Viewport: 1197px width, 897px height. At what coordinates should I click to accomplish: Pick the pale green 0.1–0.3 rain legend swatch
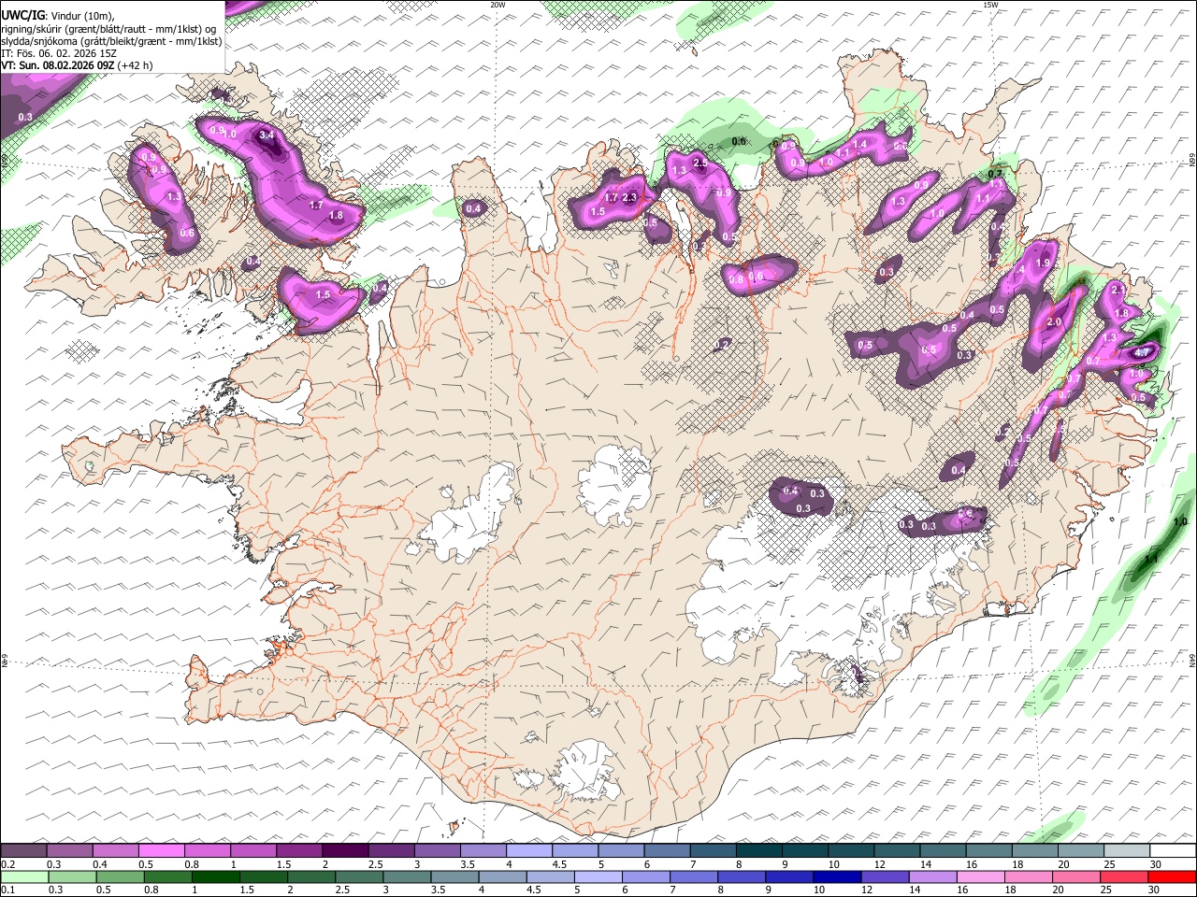pyautogui.click(x=24, y=876)
